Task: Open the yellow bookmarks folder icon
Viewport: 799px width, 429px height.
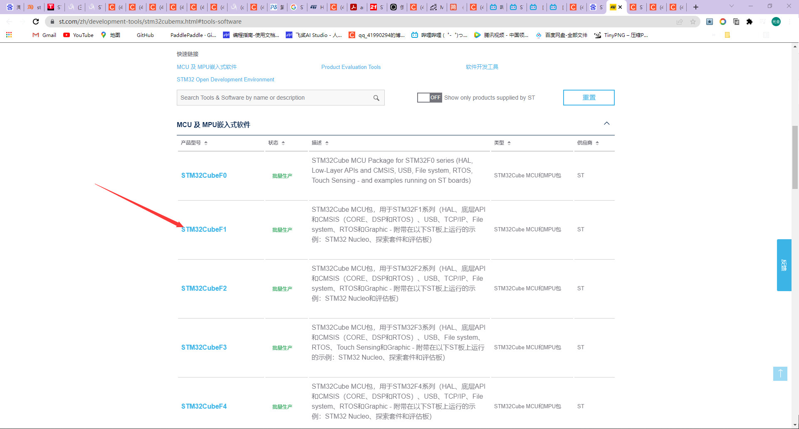Action: click(727, 35)
